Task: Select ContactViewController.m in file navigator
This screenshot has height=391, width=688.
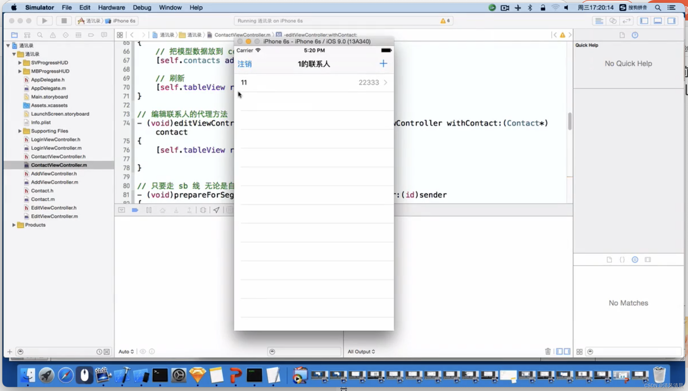Action: [59, 165]
